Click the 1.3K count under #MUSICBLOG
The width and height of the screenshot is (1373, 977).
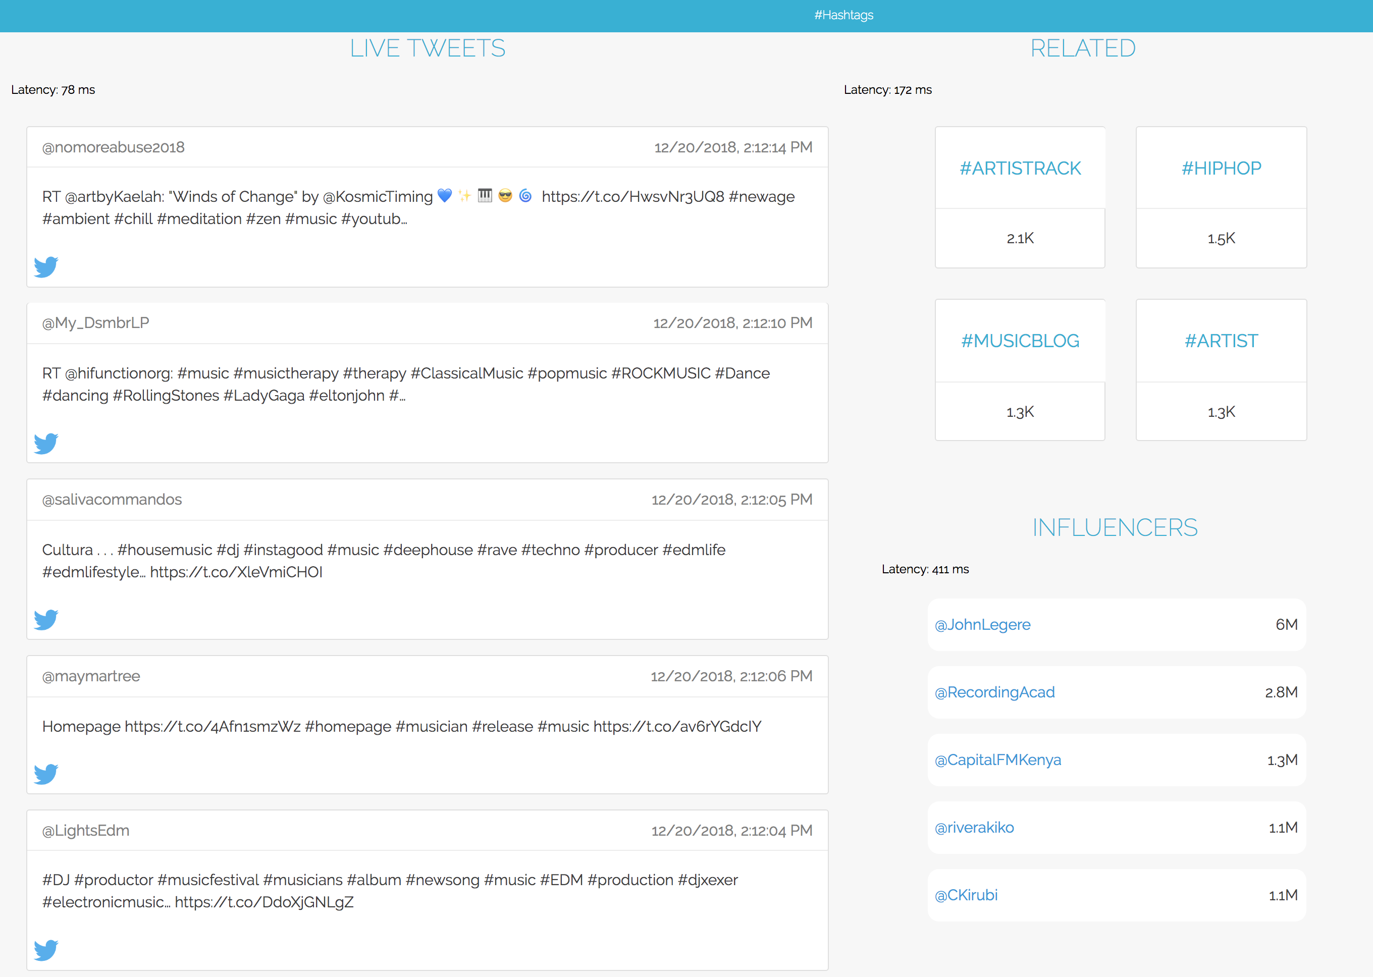[1021, 412]
